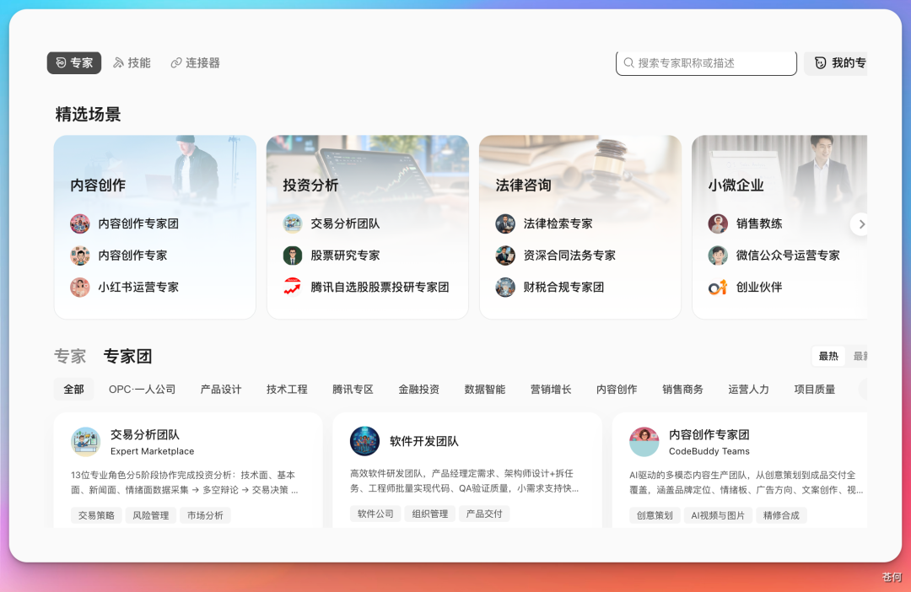Switch to the 技能 tab
The image size is (911, 592).
point(132,62)
